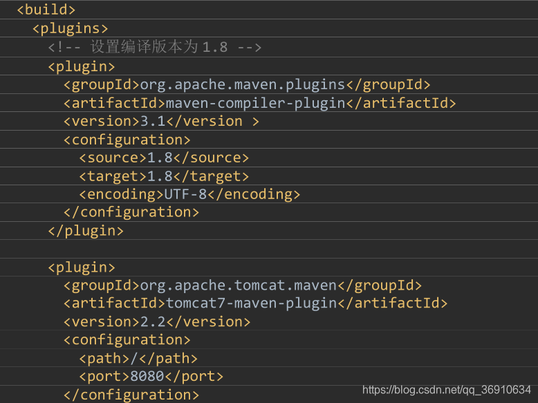Click the <plugins> tag line
The width and height of the screenshot is (538, 403).
71,28
